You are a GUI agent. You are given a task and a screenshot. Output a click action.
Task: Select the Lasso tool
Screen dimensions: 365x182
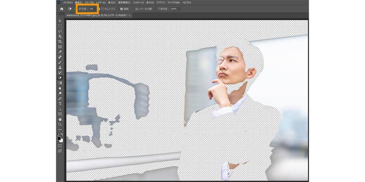[60, 31]
